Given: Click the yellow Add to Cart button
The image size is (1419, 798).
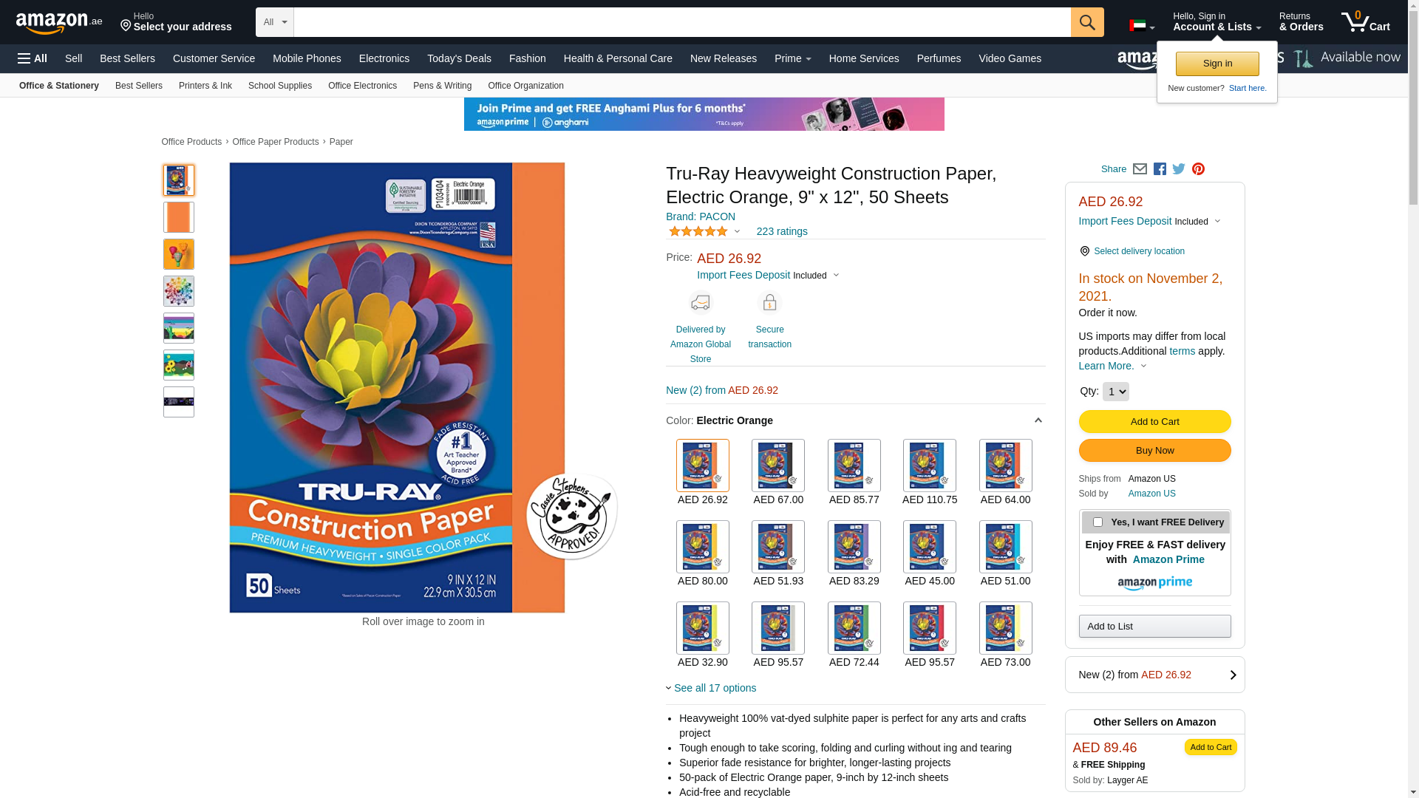Looking at the screenshot, I should [x=1154, y=422].
